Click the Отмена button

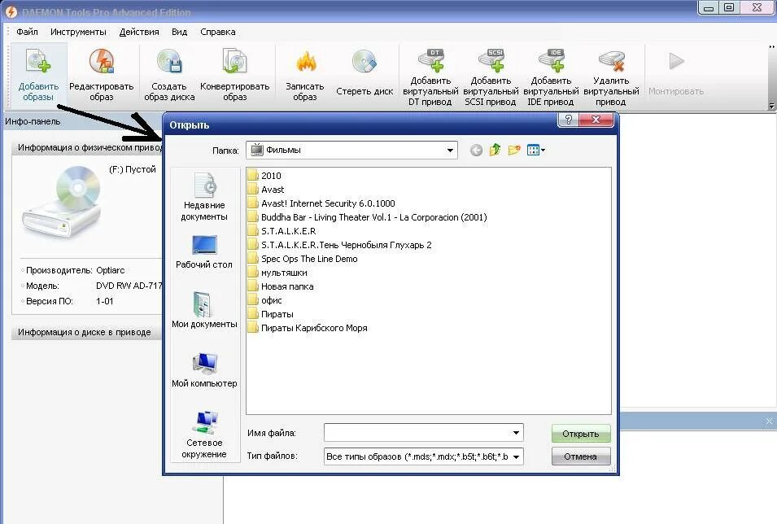[581, 456]
